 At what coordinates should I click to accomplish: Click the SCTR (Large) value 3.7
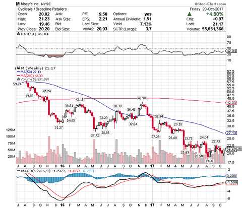149,29
